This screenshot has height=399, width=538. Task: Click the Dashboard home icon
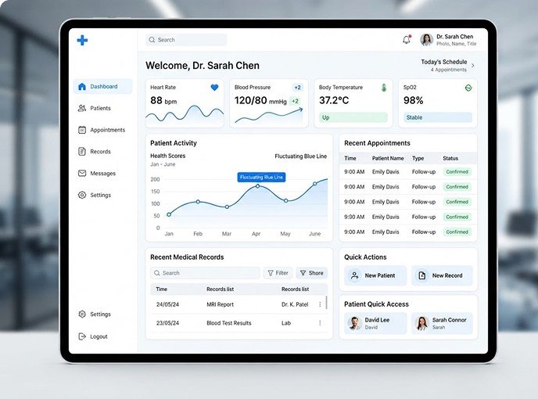(x=82, y=87)
